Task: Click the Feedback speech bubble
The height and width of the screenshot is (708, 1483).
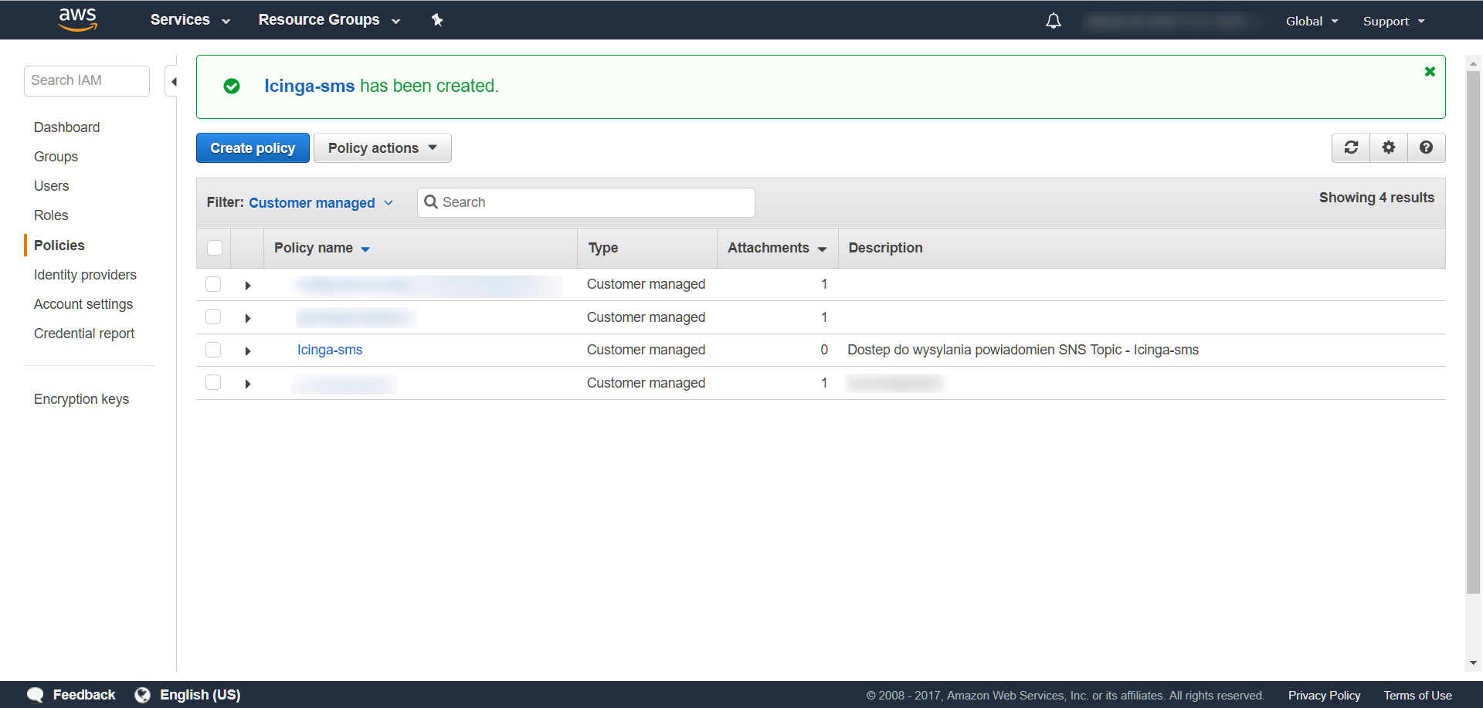Action: pos(36,695)
